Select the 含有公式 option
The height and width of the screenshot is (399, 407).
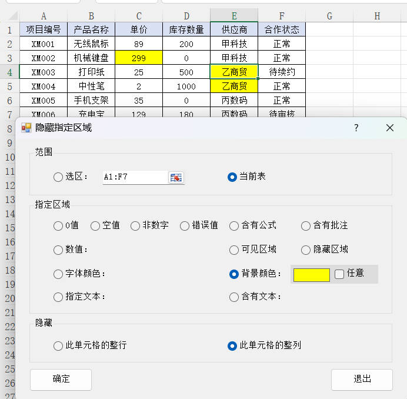pos(234,225)
